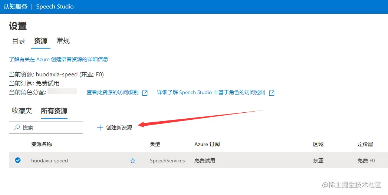The width and height of the screenshot is (388, 195).
Task: Open the 常规 tab
Action: point(63,41)
